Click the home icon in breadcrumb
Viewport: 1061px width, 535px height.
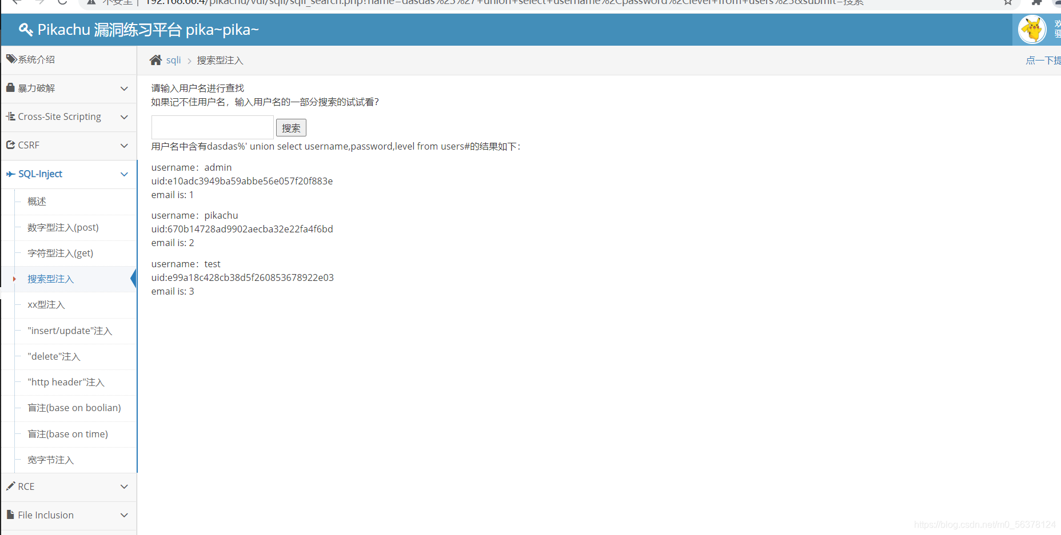tap(155, 60)
